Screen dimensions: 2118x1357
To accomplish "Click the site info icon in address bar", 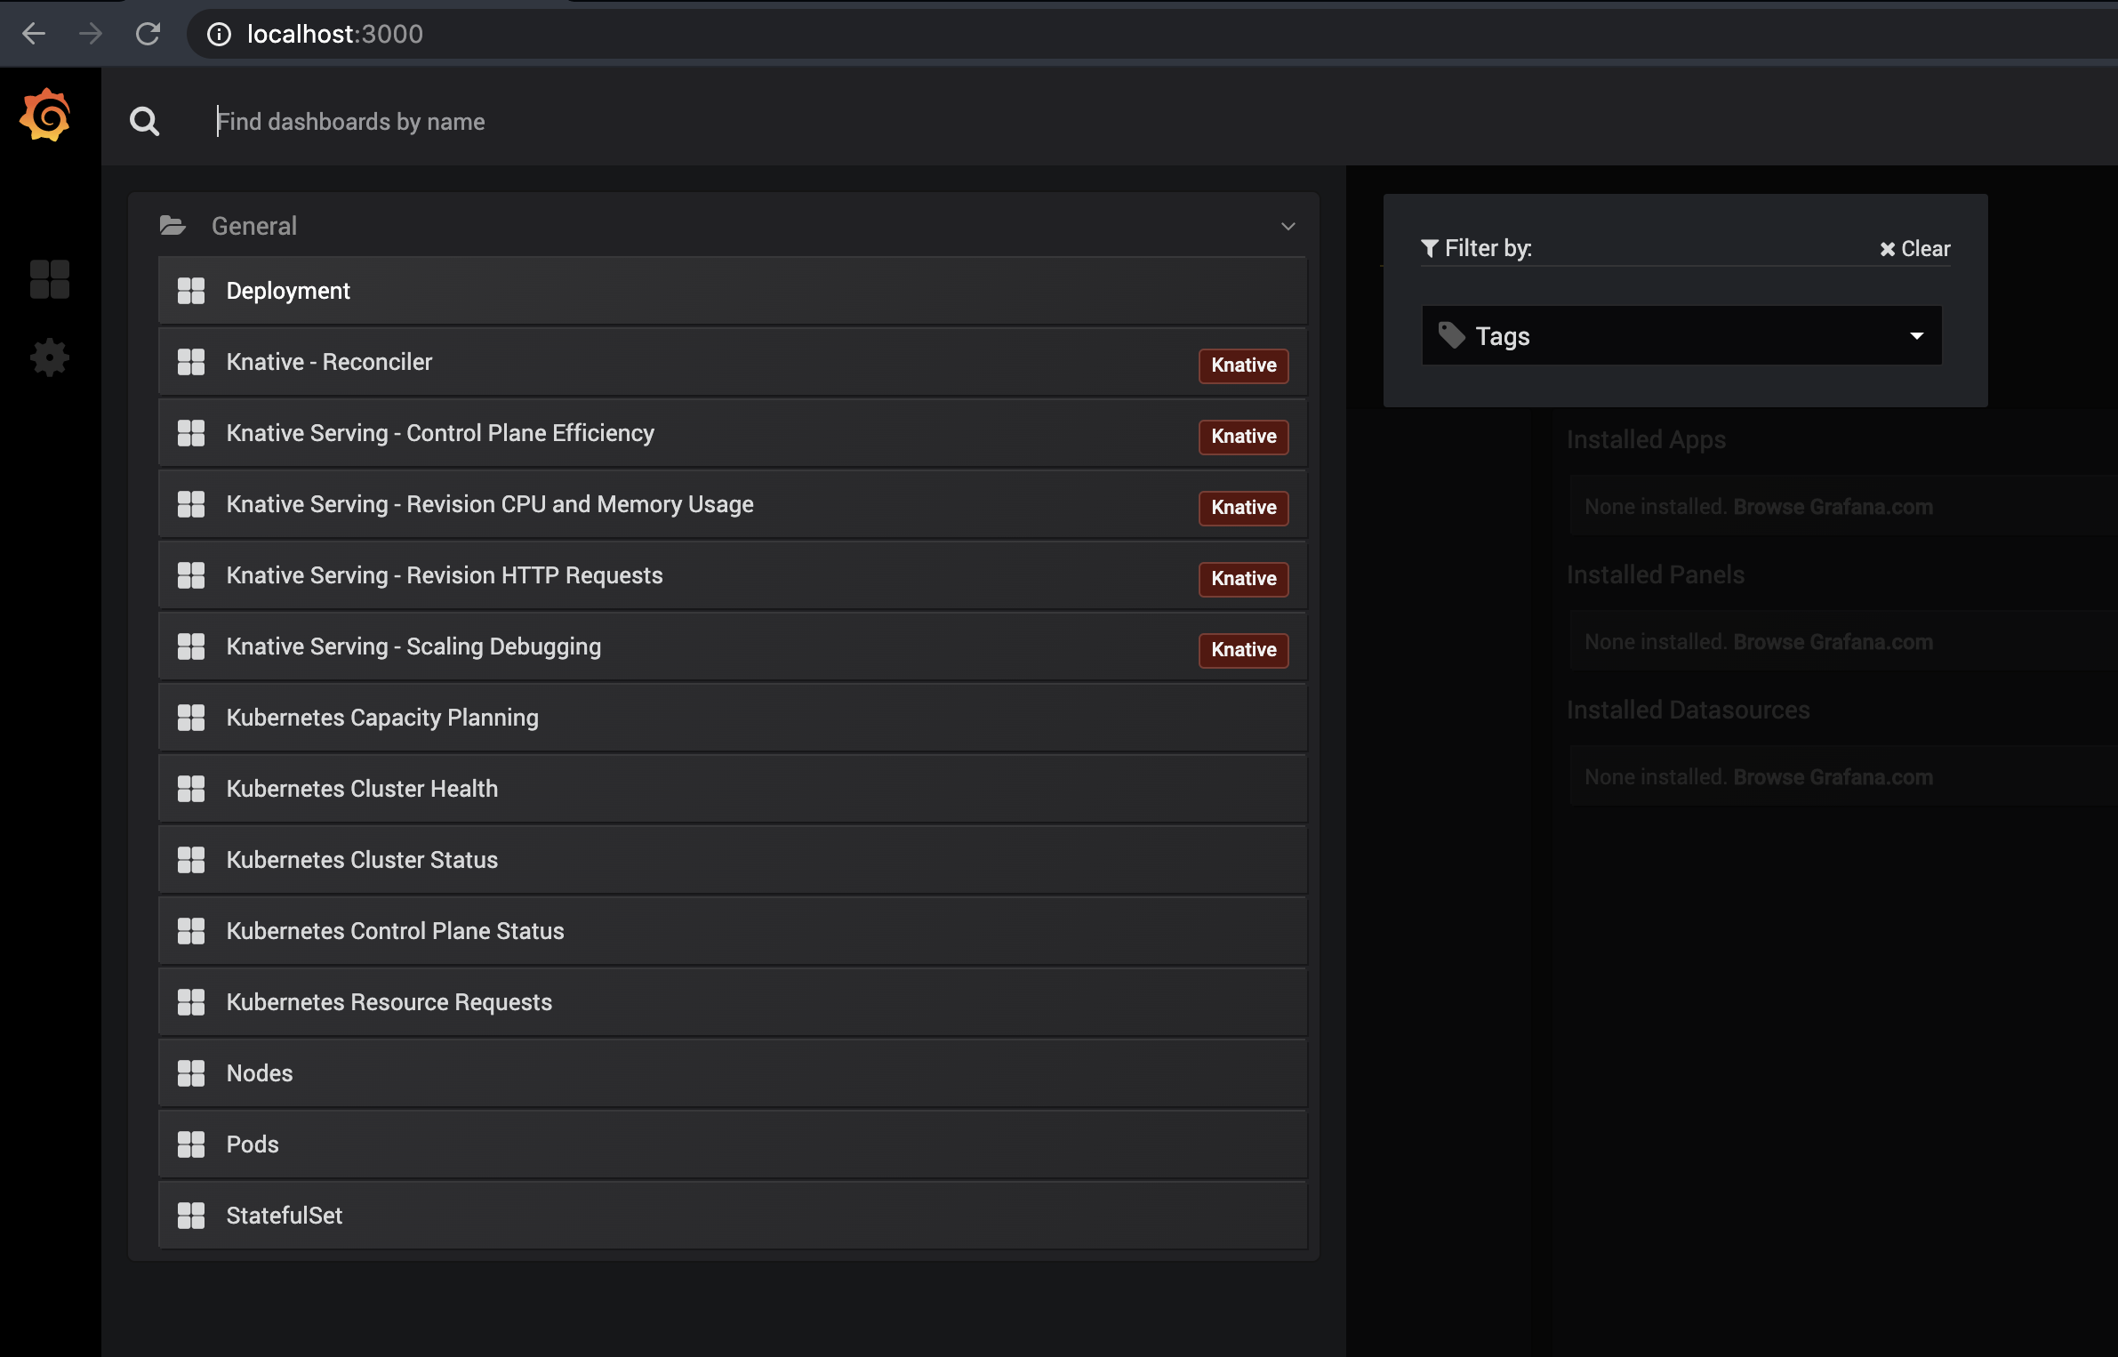I will point(219,34).
